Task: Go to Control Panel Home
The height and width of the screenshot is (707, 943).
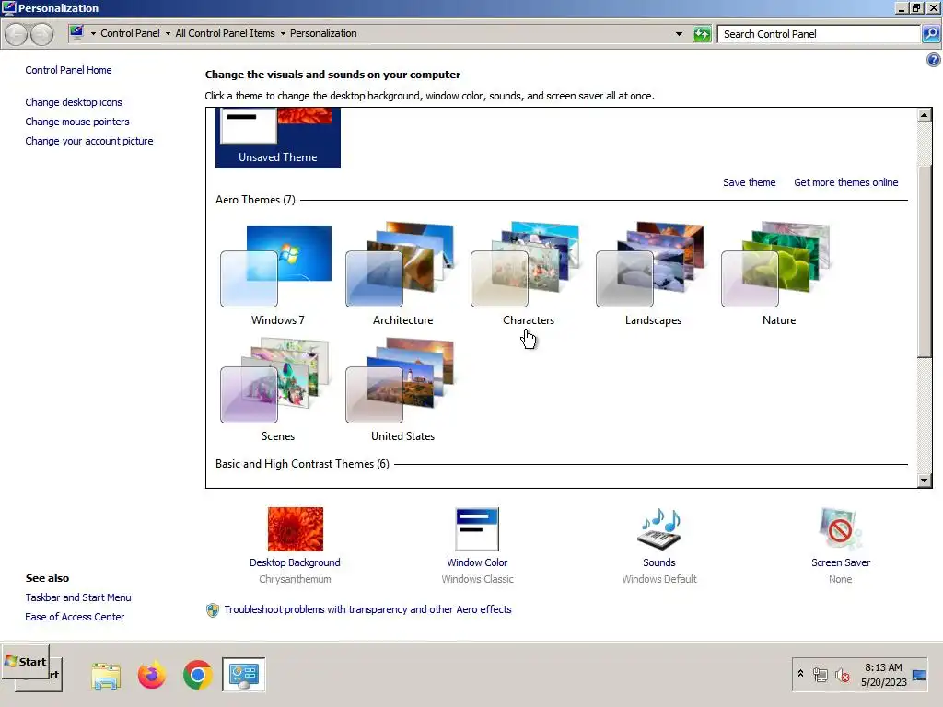Action: click(68, 70)
